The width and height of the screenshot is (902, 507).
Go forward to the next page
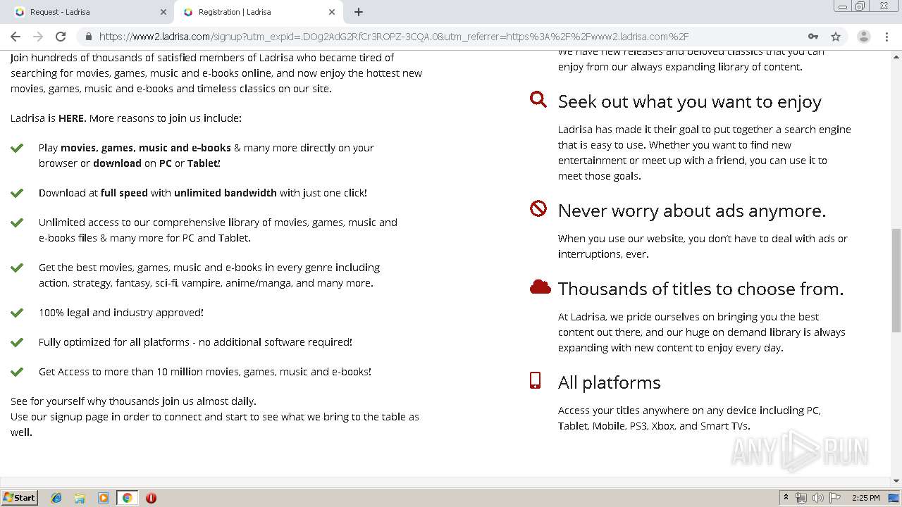click(x=38, y=37)
